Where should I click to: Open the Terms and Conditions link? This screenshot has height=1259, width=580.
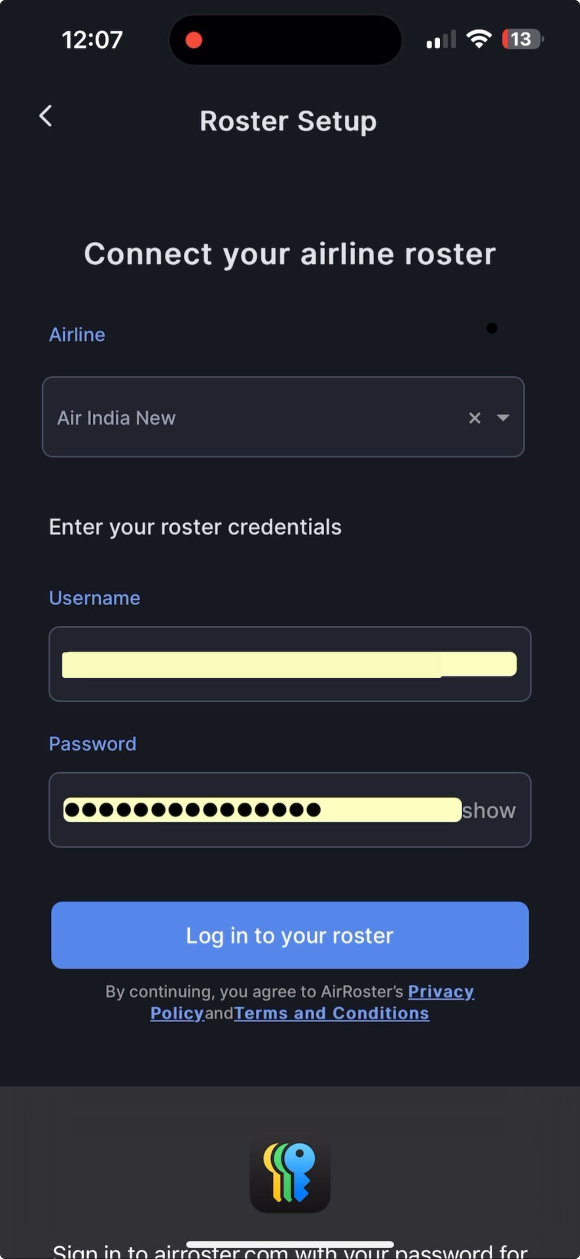point(331,1013)
